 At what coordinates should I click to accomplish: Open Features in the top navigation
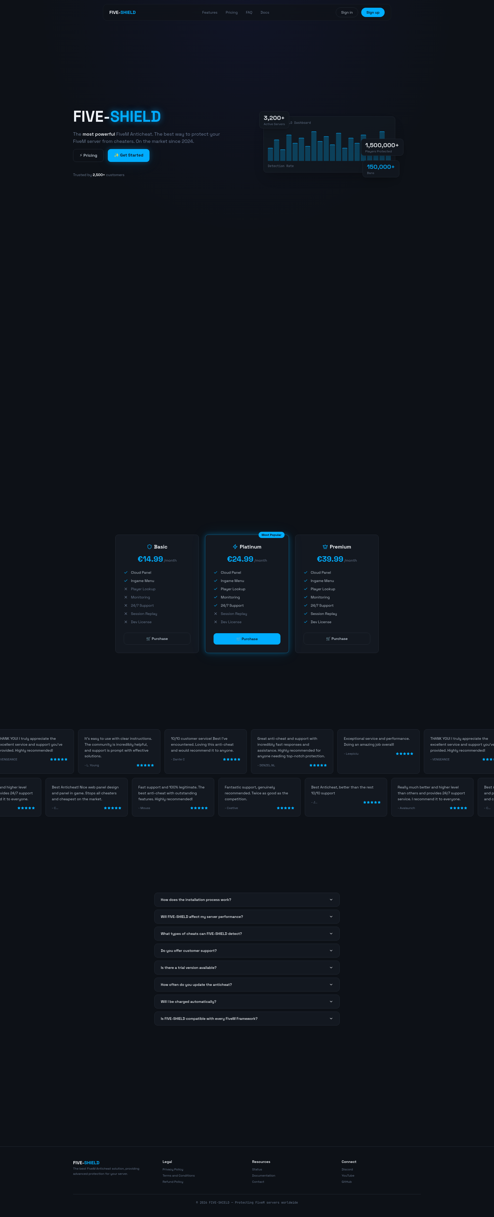[x=210, y=13]
